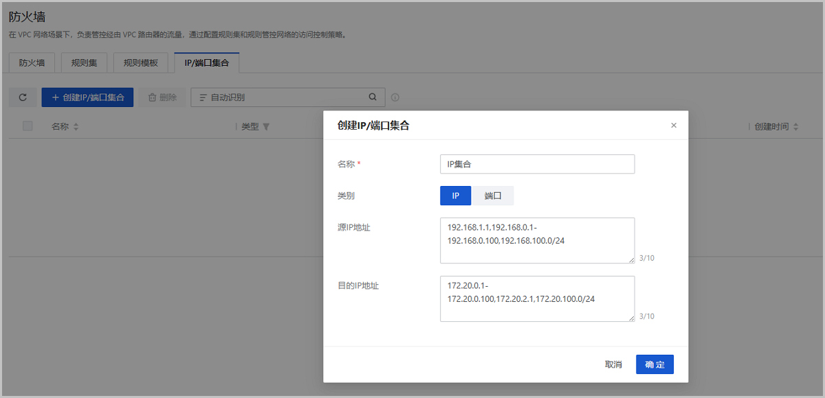Click the disabled 删除 button

[163, 97]
